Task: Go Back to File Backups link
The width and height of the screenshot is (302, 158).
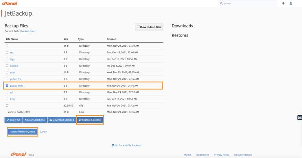Action: coord(127,145)
